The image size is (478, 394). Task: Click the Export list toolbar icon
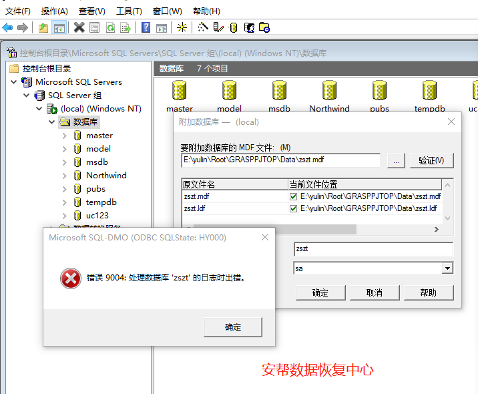point(126,28)
